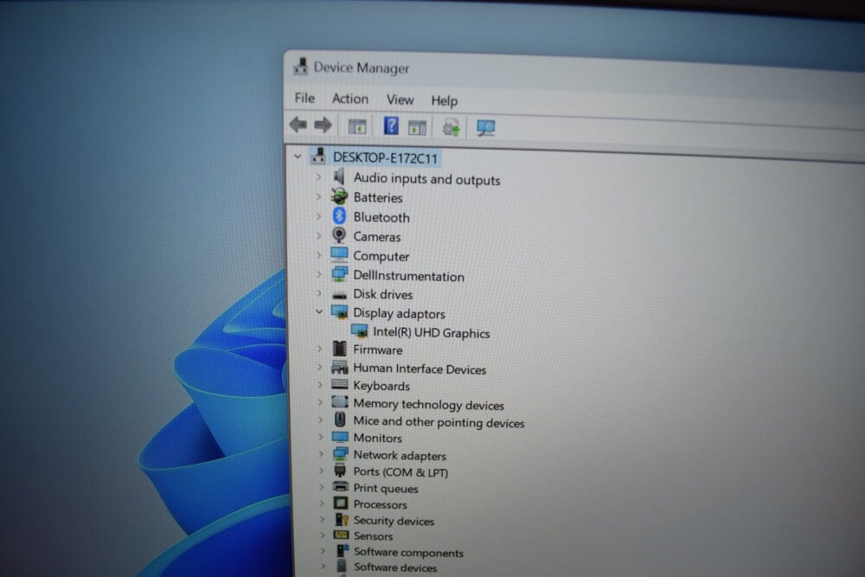
Task: Click the Back arrow toolbar icon
Action: 298,125
